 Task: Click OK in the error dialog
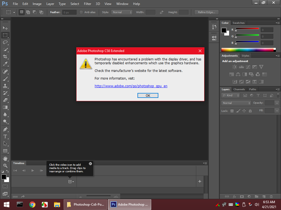pyautogui.click(x=148, y=95)
